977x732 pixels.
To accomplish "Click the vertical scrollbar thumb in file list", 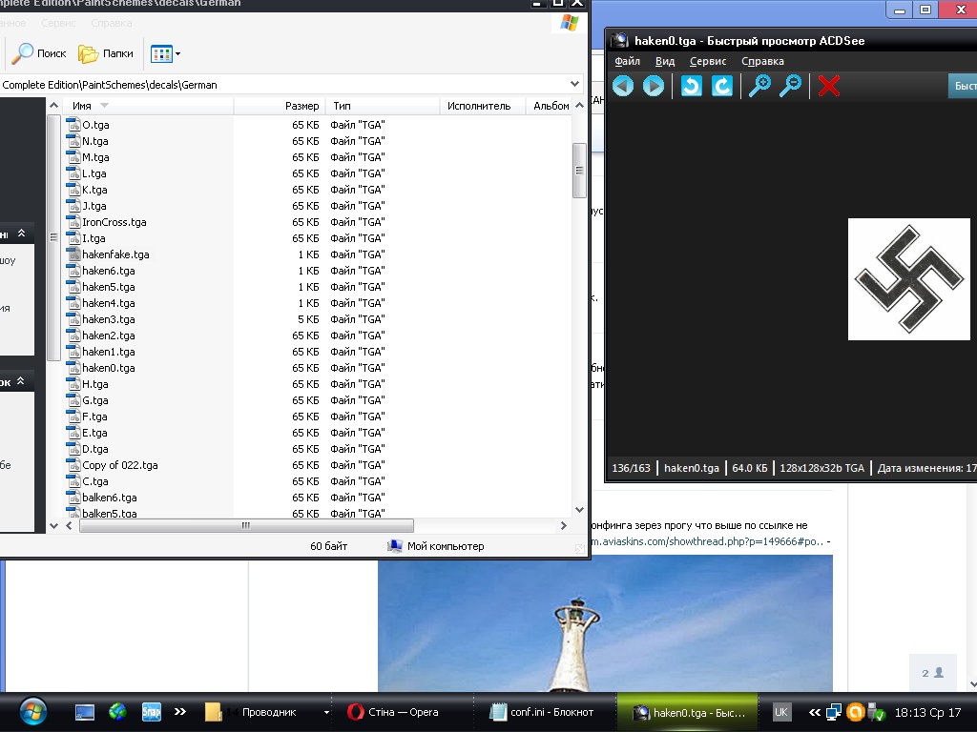I will coord(579,171).
